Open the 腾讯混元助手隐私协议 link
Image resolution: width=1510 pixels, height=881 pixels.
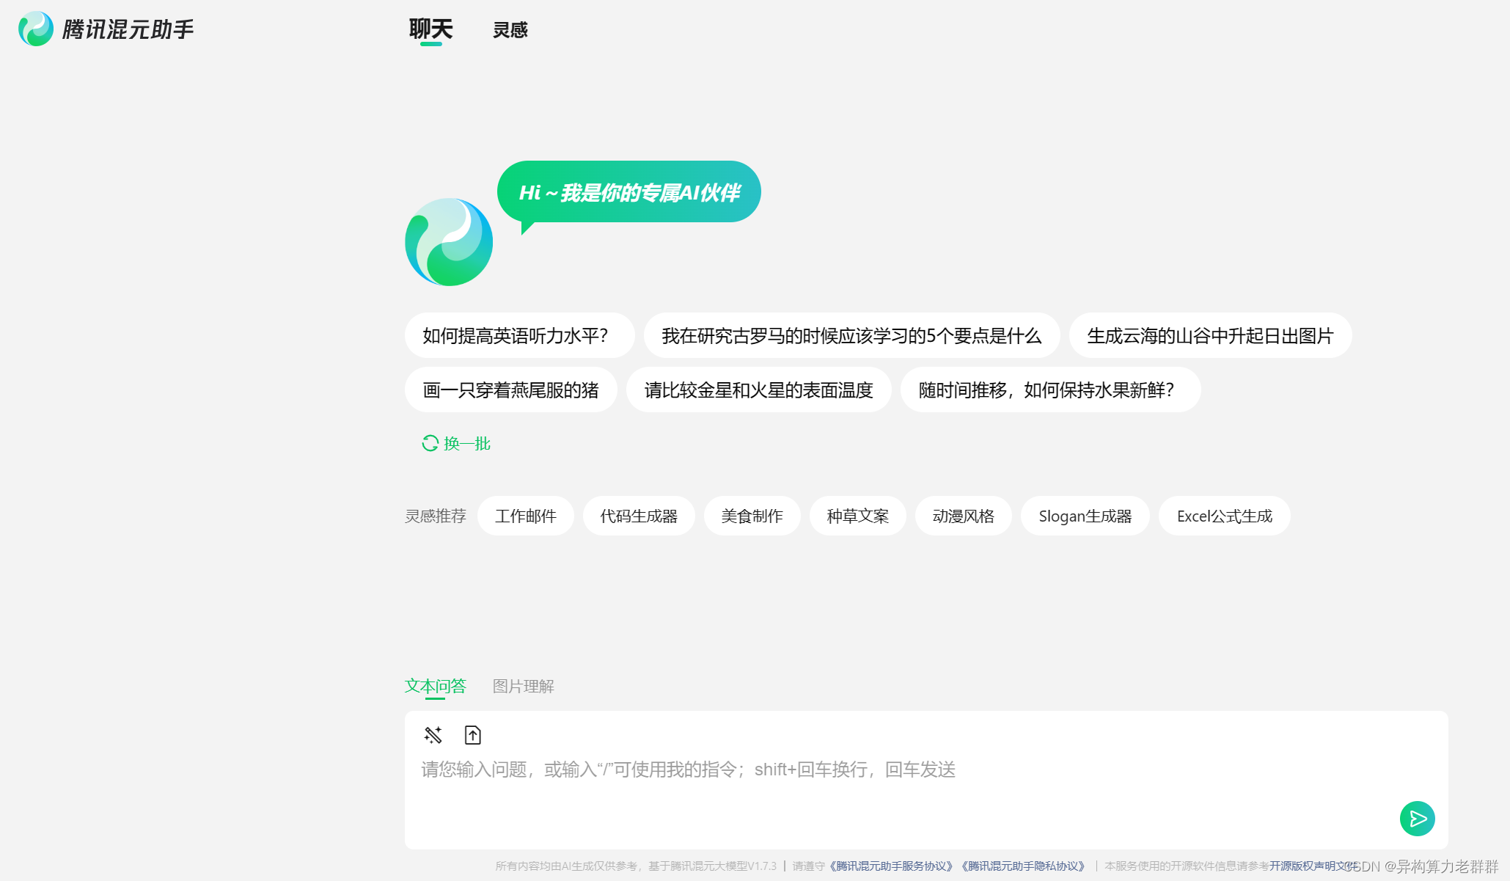pyautogui.click(x=1022, y=866)
